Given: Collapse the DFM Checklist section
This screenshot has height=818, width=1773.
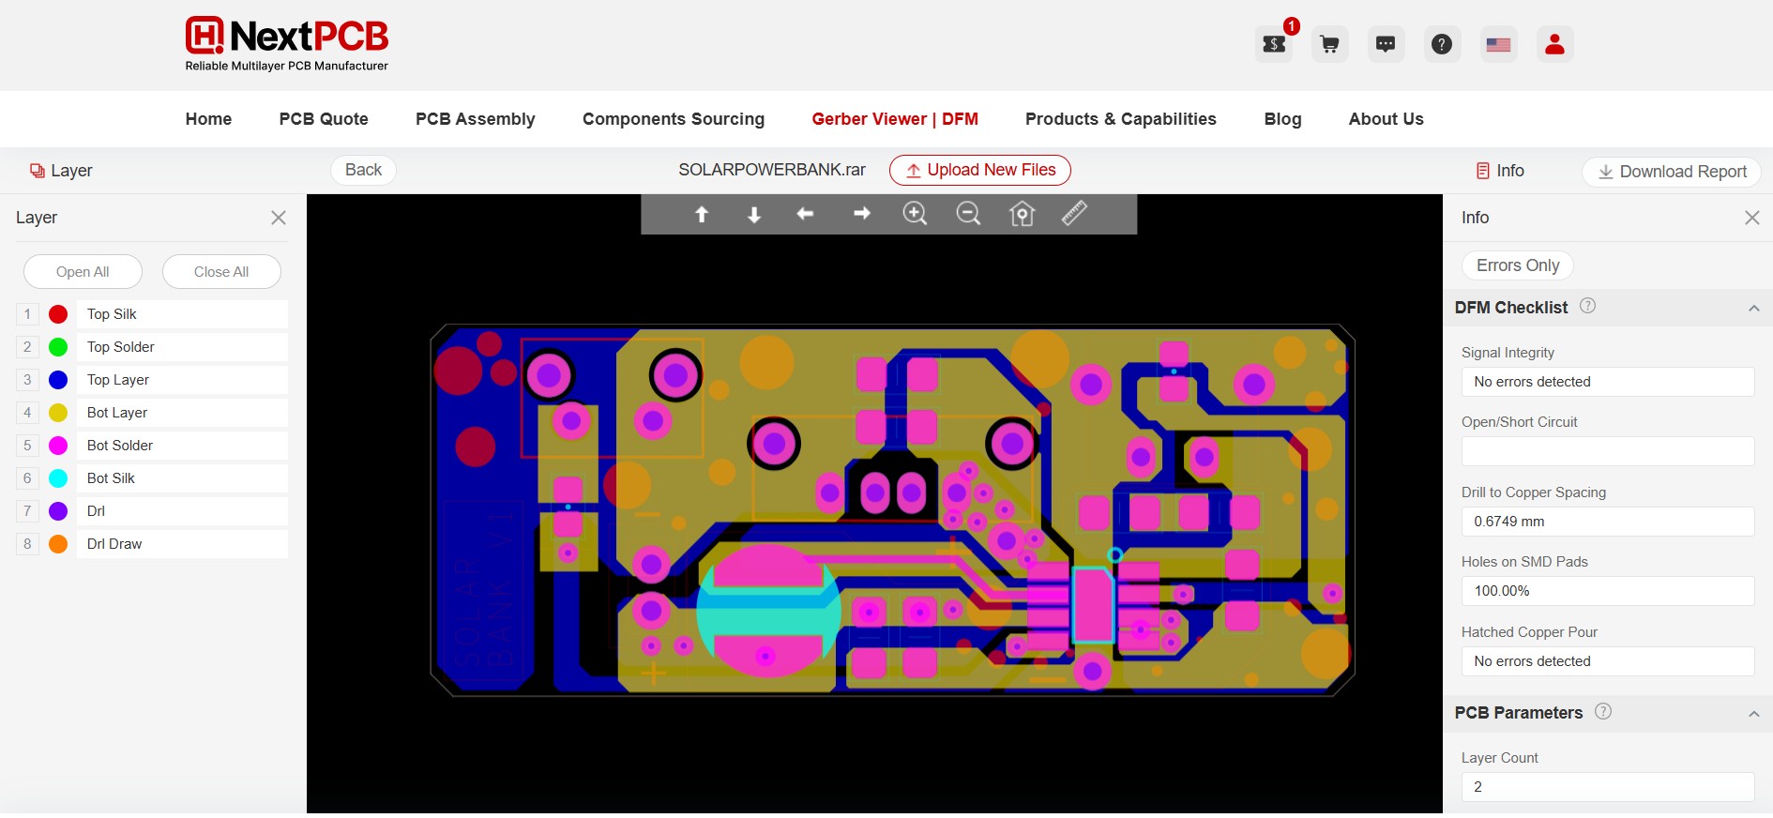Looking at the screenshot, I should (1753, 309).
